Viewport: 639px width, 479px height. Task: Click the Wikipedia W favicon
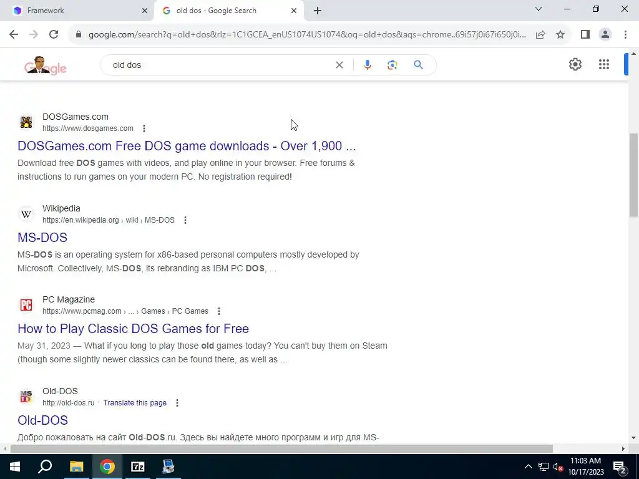click(x=26, y=214)
